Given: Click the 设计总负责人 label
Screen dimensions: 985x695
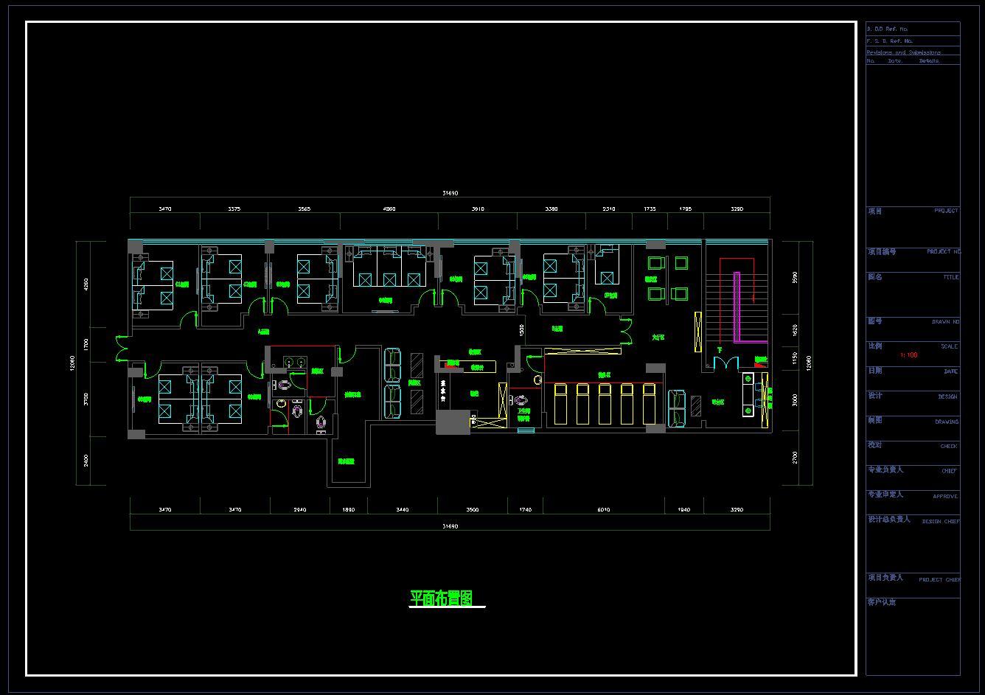Looking at the screenshot, I should click(x=889, y=520).
